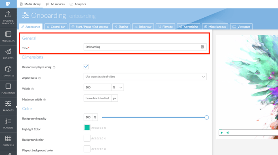The width and height of the screenshot is (278, 155).
Task: Open the Aspect ratio dropdown
Action: pyautogui.click(x=145, y=77)
